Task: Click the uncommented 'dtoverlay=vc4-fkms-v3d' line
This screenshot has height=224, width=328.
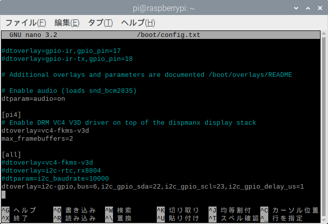Action: [x=45, y=131]
